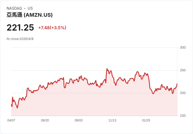Click the NASDAQ exchange label

14,8
